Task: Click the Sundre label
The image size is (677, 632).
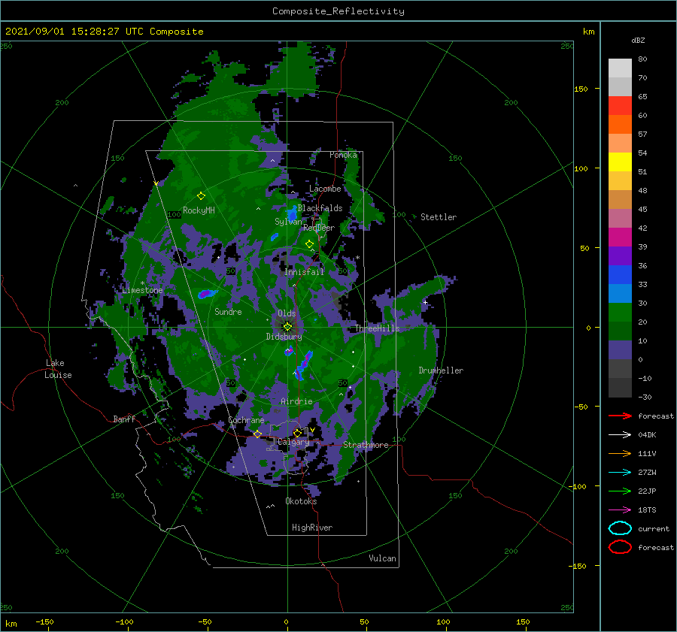Action: click(228, 311)
